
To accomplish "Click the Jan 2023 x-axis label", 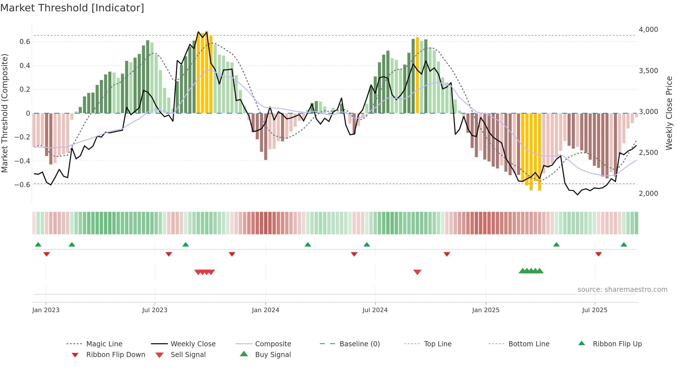I will 46,310.
